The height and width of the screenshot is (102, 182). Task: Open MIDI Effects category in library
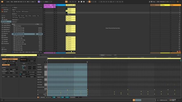(7, 27)
